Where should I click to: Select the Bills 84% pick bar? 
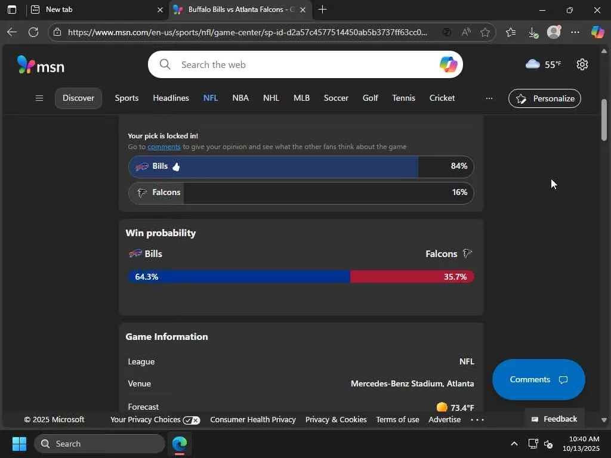(x=301, y=167)
